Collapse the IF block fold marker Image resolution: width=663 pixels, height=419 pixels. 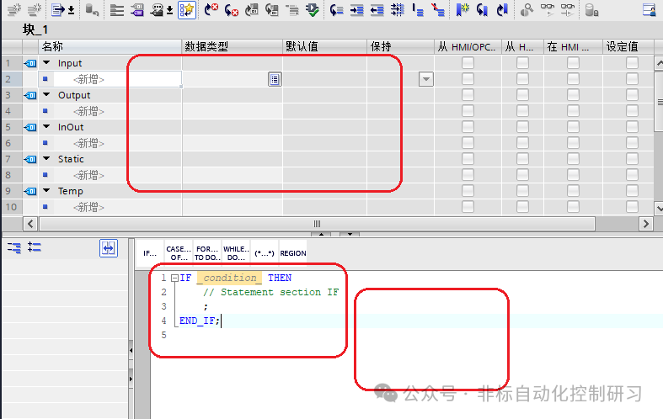(x=174, y=278)
